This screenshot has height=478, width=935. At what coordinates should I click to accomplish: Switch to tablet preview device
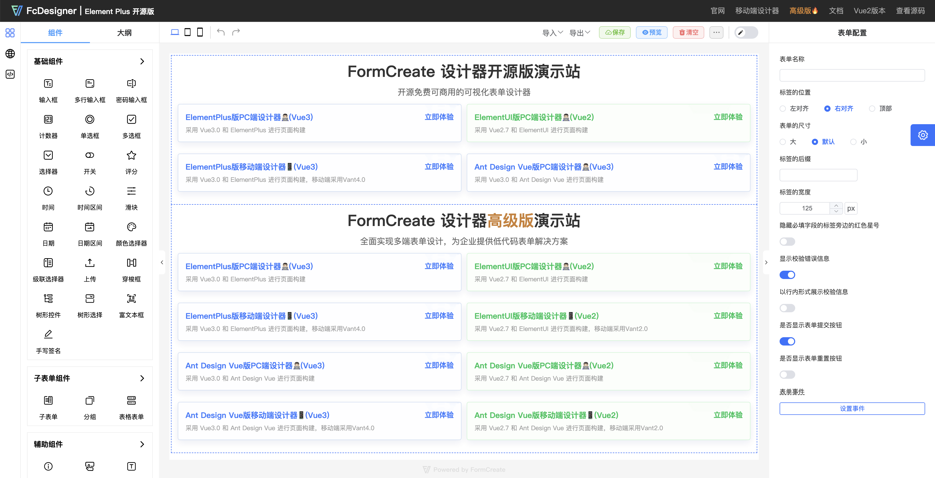tap(187, 32)
